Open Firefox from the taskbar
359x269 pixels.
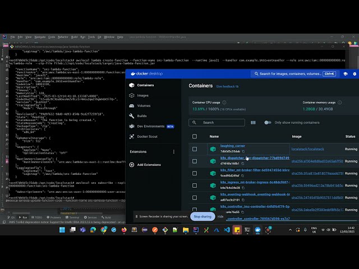coord(124,230)
